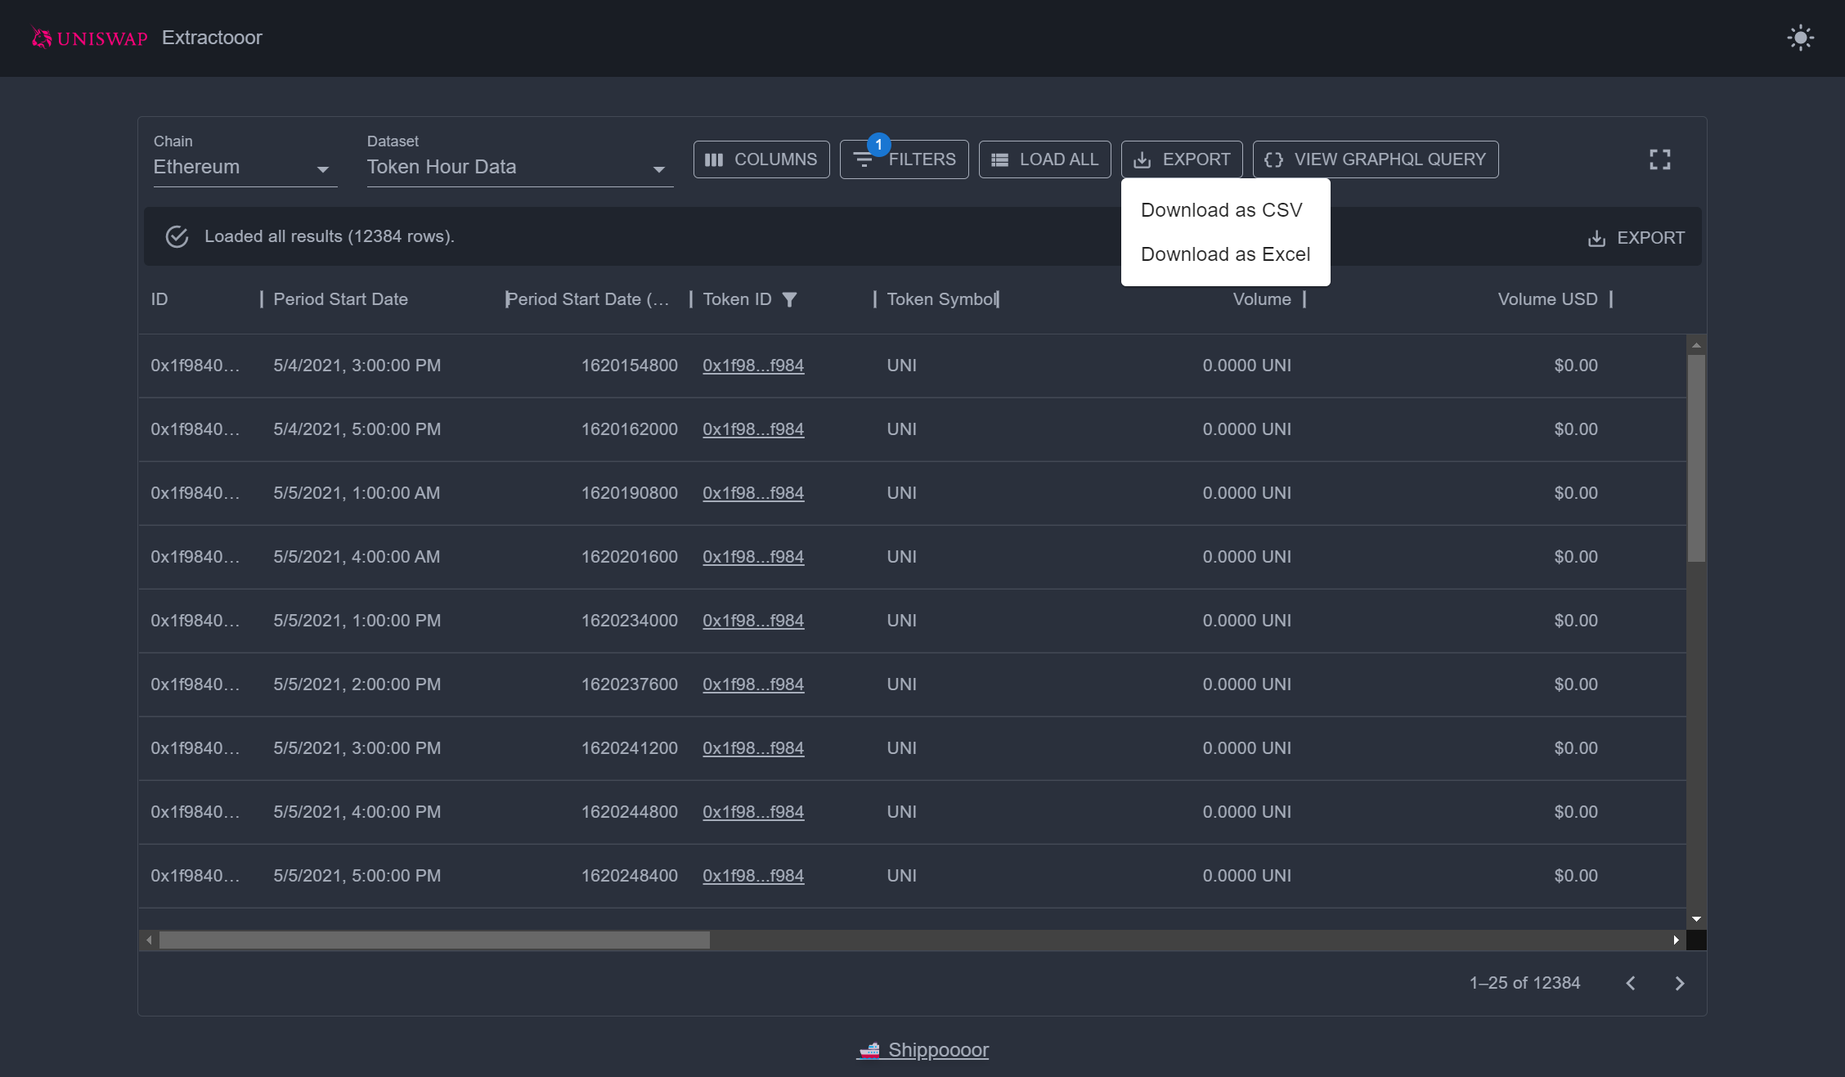This screenshot has height=1077, width=1845.
Task: Sort by Period Start Date column header
Action: point(340,299)
